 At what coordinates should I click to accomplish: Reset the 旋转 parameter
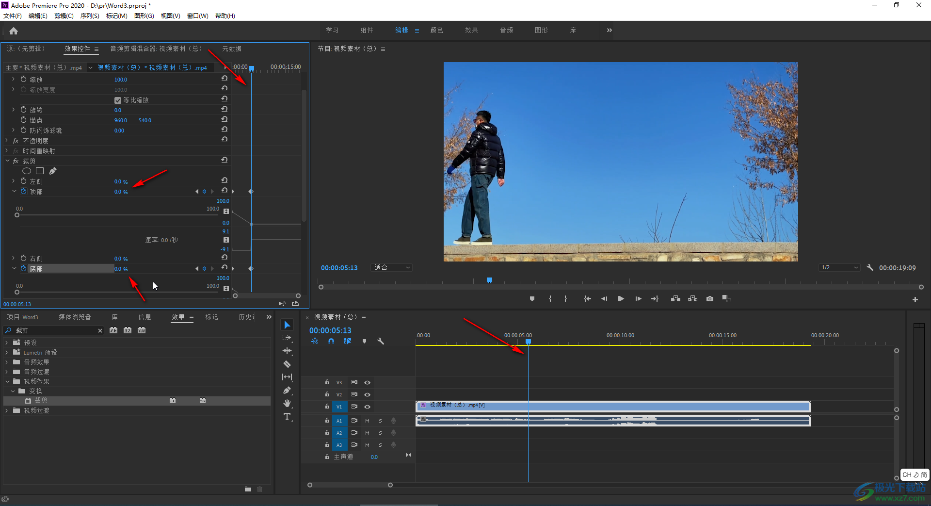pyautogui.click(x=225, y=109)
